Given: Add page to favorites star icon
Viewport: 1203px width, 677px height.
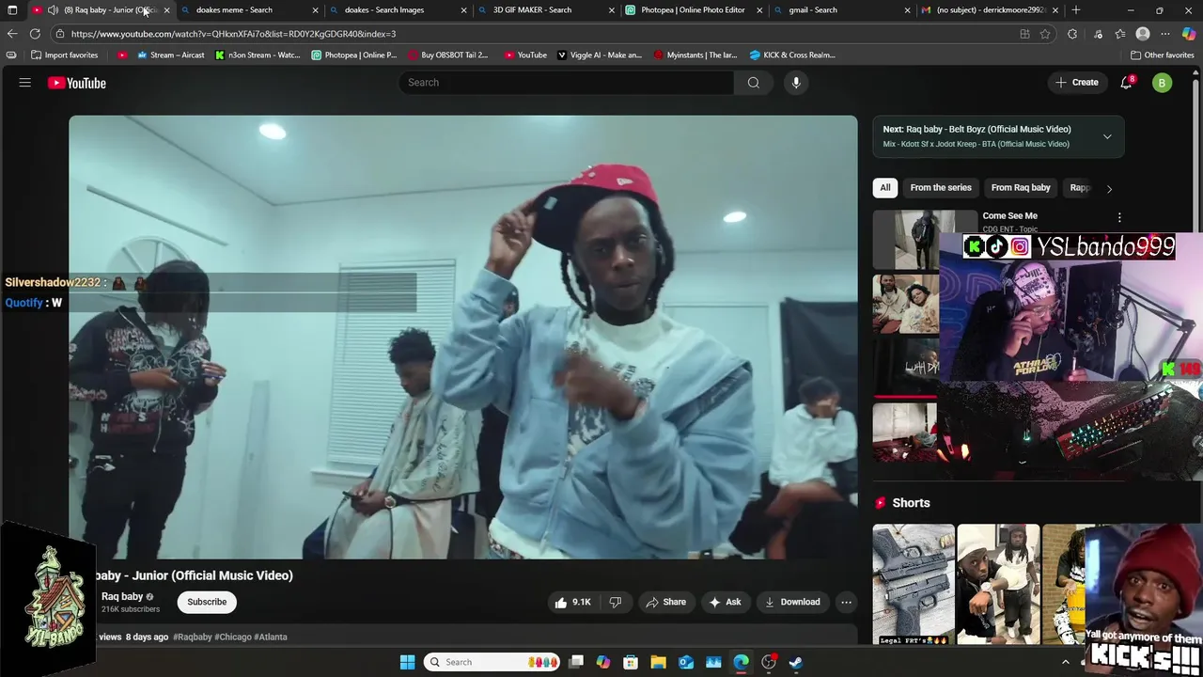Looking at the screenshot, I should (1045, 34).
